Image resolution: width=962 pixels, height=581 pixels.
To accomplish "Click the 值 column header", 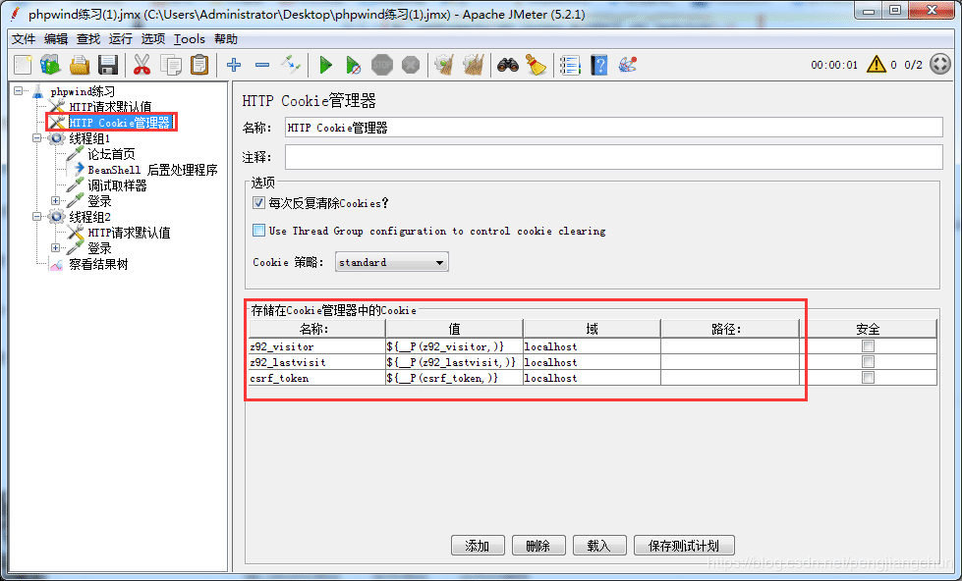I will (x=455, y=329).
